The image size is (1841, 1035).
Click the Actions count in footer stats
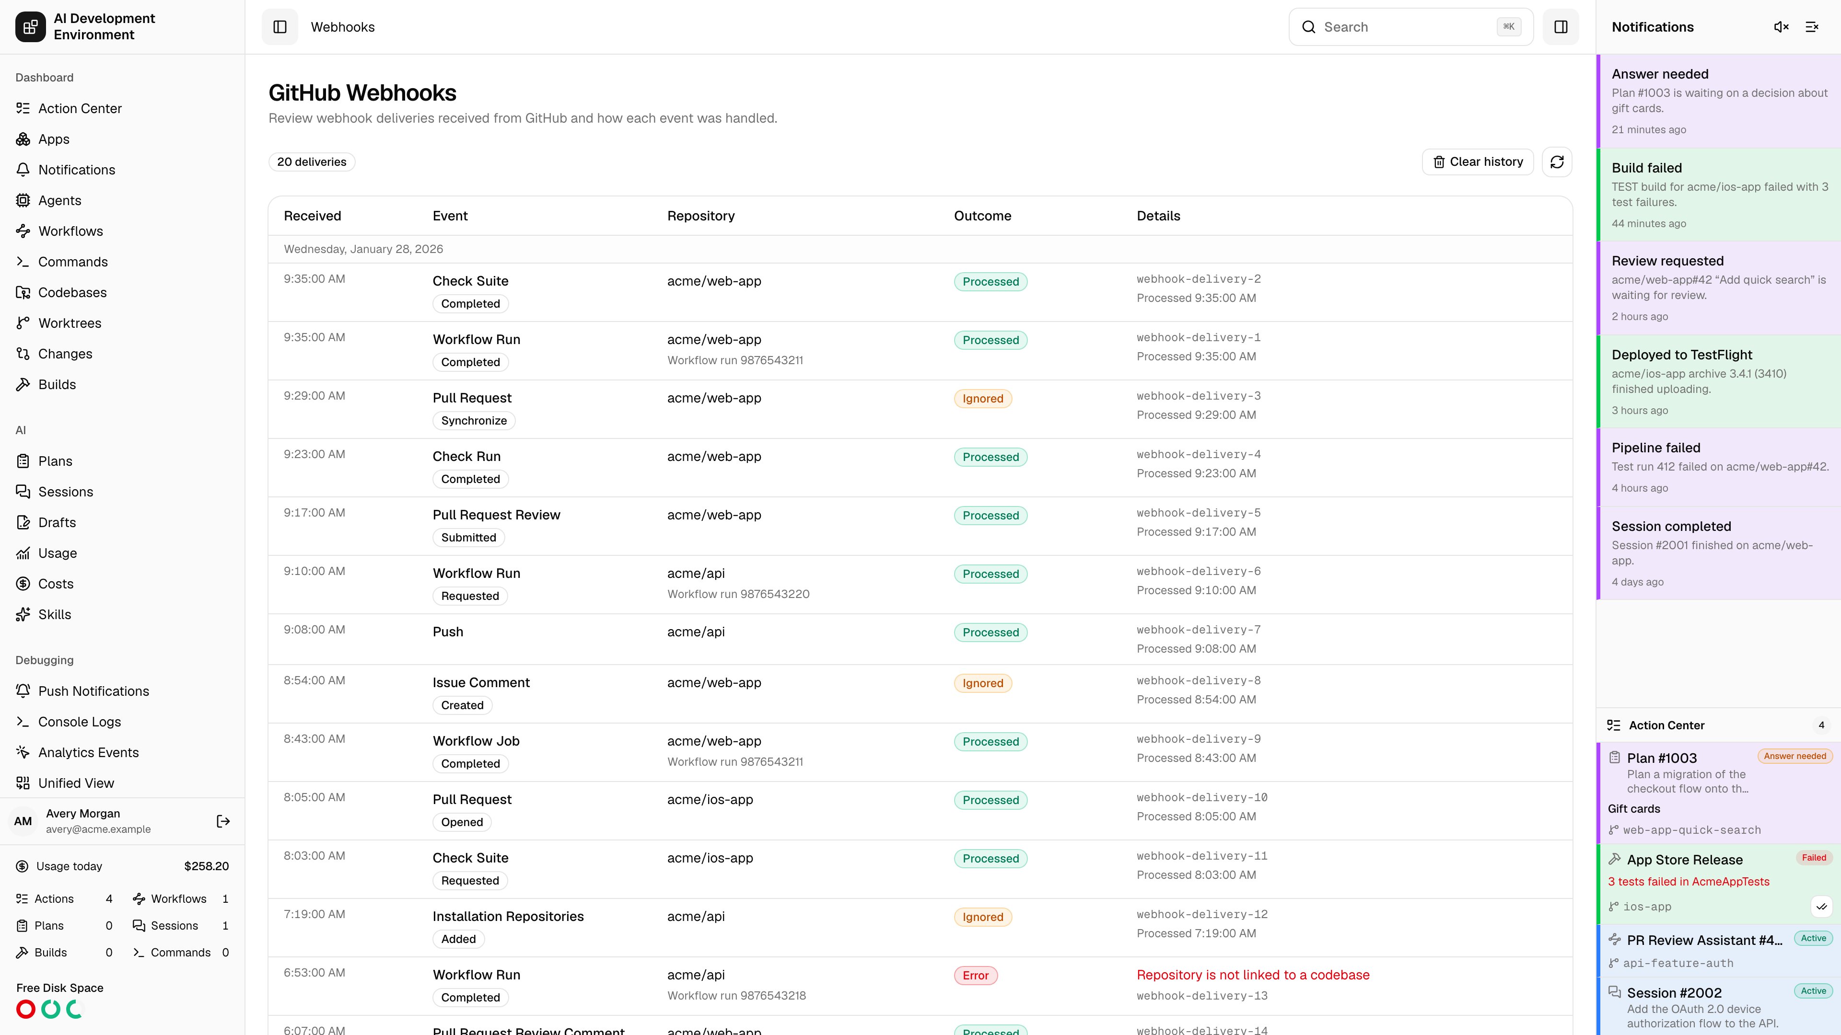point(109,899)
